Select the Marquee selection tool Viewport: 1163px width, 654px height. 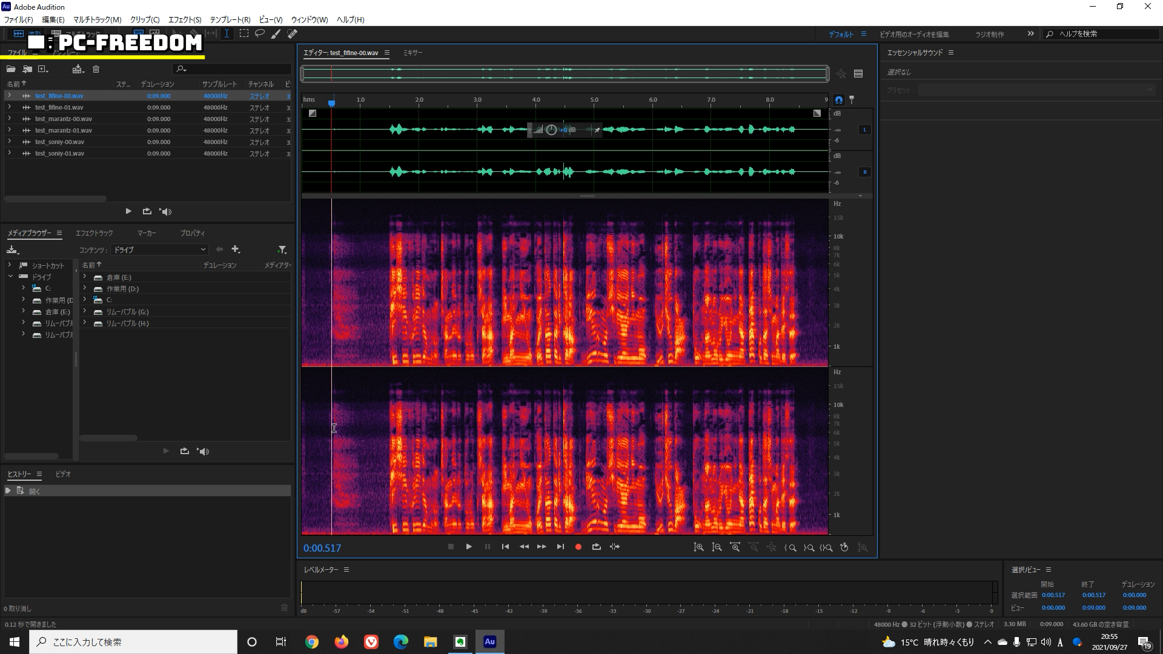click(x=244, y=34)
